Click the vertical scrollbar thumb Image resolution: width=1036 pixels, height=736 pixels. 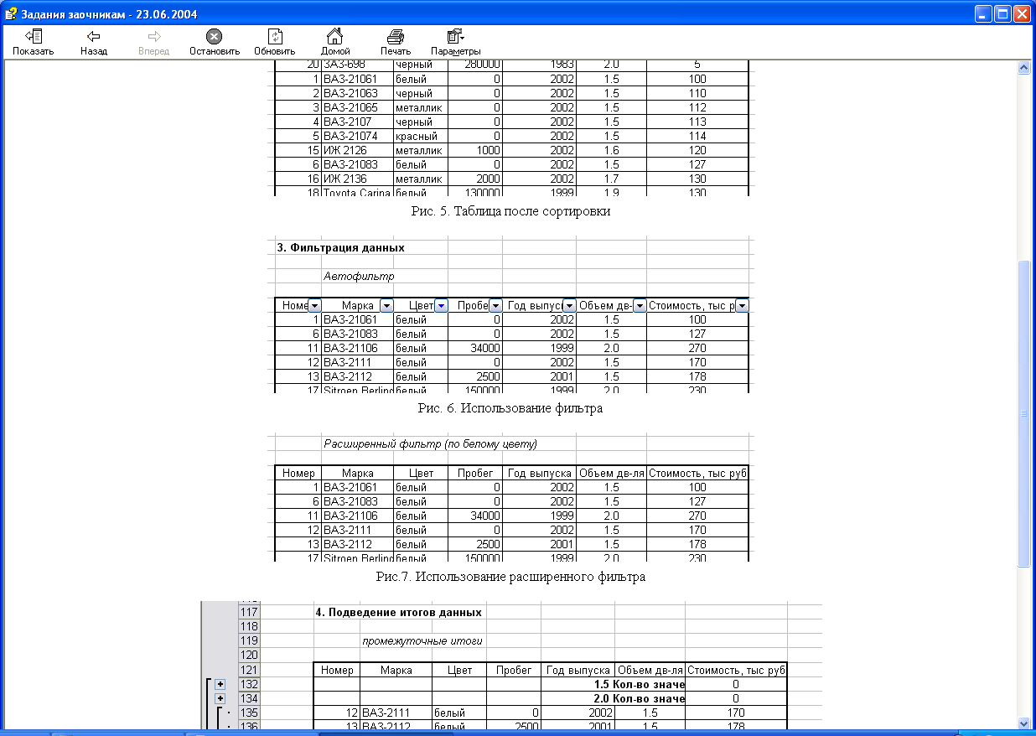tap(1023, 413)
